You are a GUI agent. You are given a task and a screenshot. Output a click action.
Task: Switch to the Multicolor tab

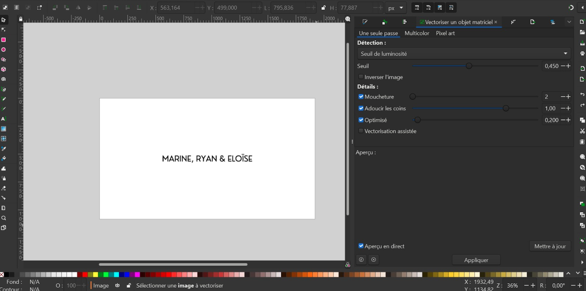point(417,33)
